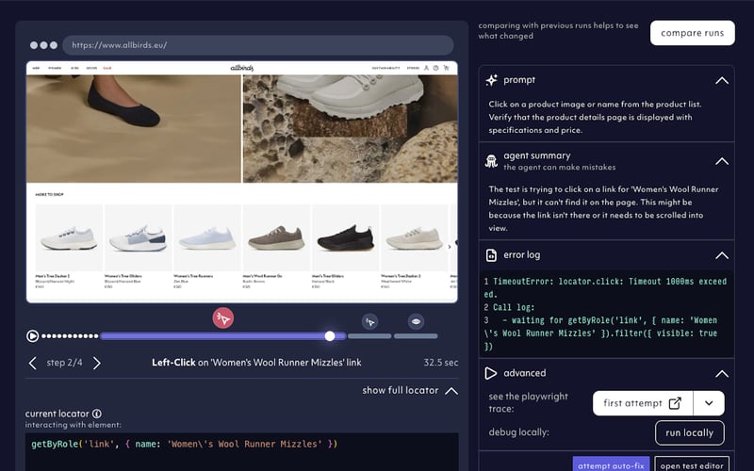Click 'the agent can make mistakes' text

click(x=560, y=168)
